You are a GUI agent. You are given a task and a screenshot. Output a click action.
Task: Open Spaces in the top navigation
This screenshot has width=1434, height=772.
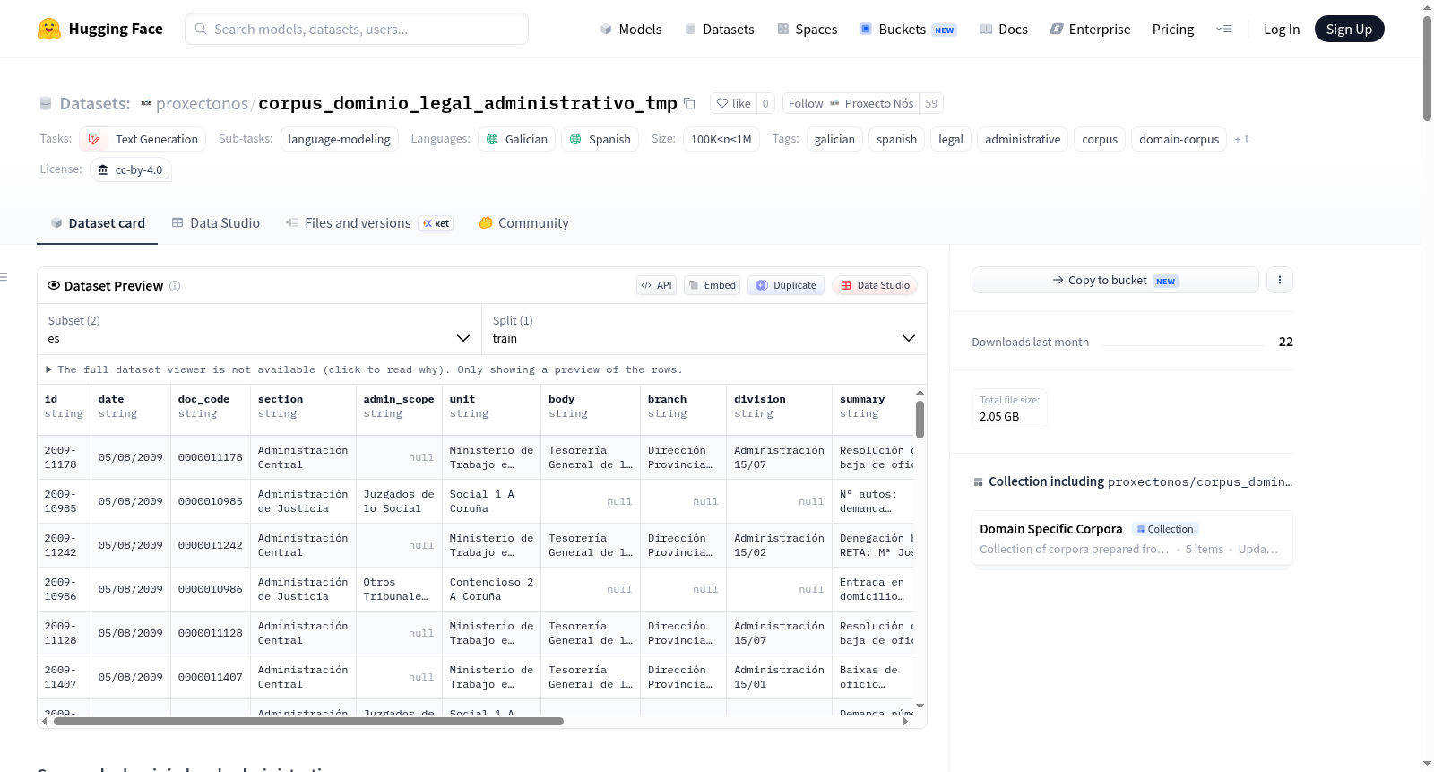pos(807,29)
